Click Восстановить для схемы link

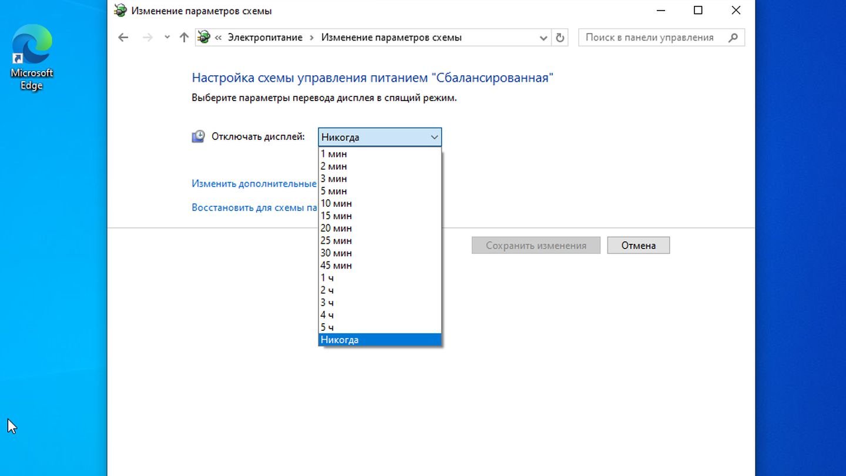[255, 207]
